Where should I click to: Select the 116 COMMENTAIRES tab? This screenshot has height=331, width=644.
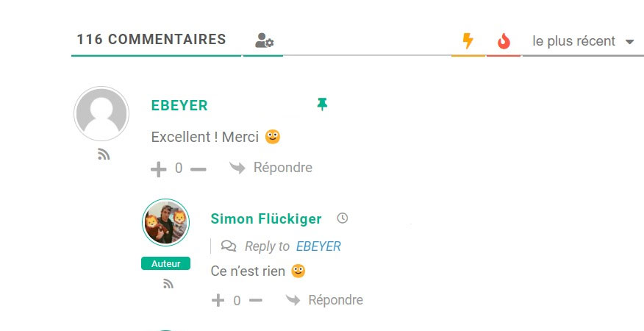151,40
